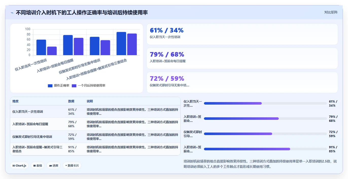Click table row 仅触发式即时引导无集中培训
348x179 pixels.
(95, 137)
